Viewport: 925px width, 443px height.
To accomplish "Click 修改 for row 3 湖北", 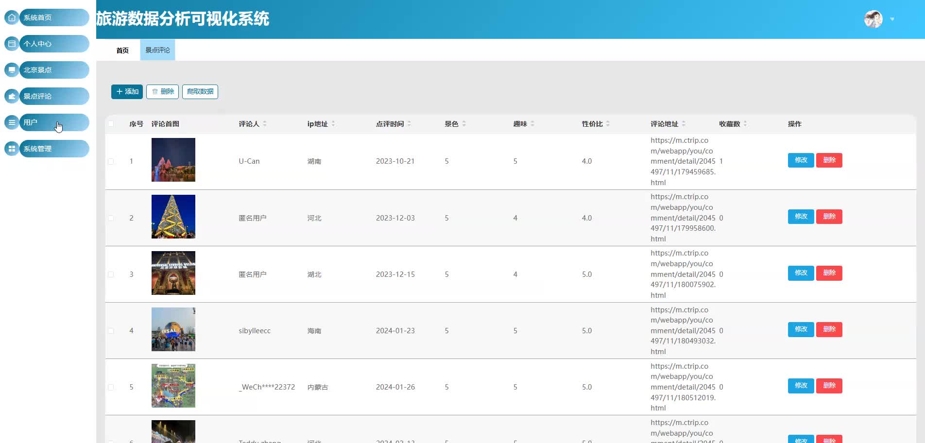I will click(x=801, y=273).
